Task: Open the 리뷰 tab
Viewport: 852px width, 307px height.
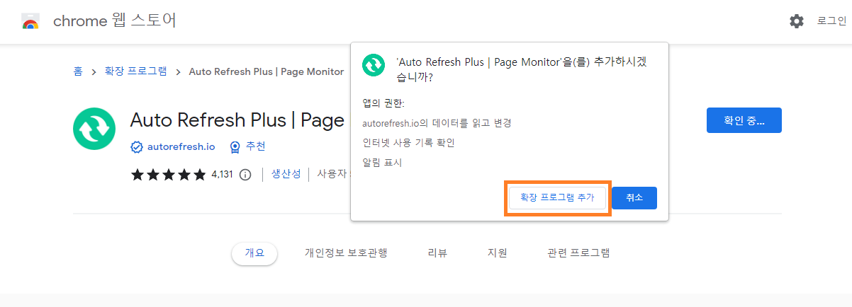Action: [437, 253]
